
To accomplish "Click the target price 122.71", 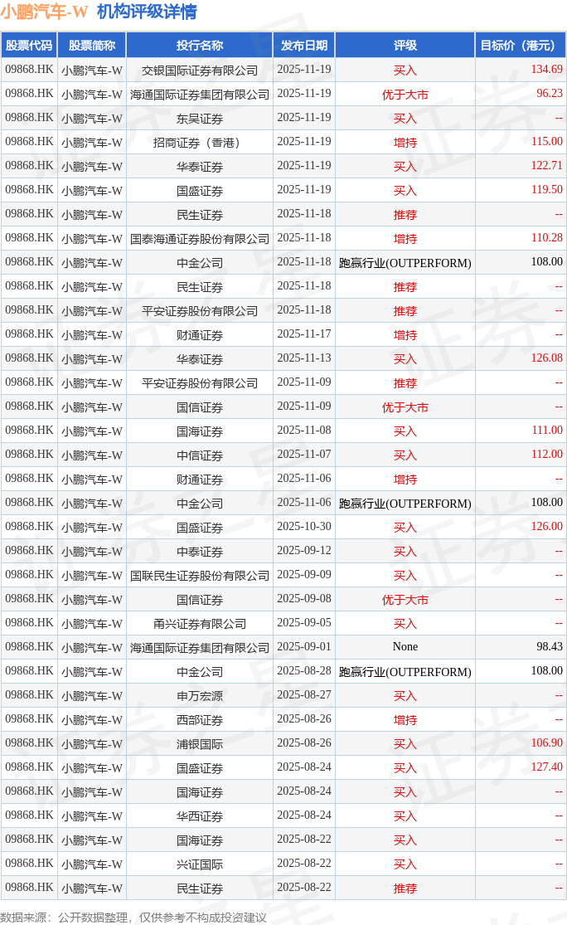I will click(x=546, y=166).
